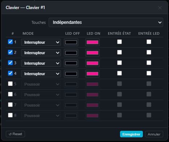This screenshot has width=169, height=142.
Task: Uncheck the enable checkbox for key 3
Action: [10, 63]
